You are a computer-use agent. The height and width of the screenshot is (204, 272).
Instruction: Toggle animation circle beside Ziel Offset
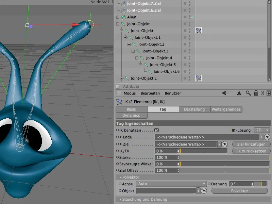point(117,170)
